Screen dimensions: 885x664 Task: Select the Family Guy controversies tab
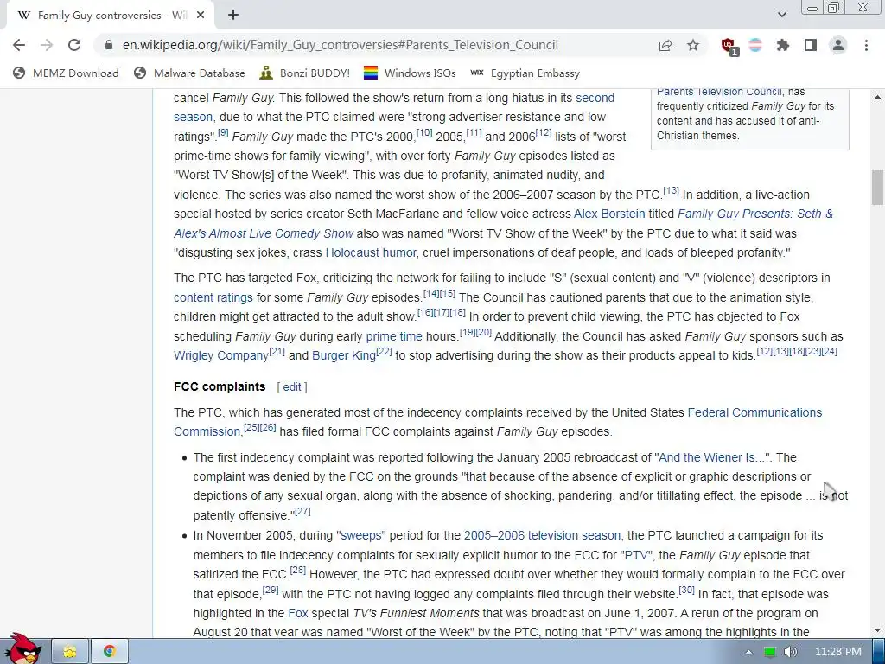pyautogui.click(x=110, y=16)
